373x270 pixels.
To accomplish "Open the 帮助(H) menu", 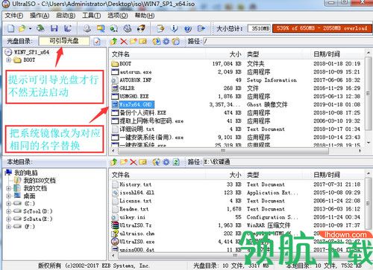I will tap(145, 16).
